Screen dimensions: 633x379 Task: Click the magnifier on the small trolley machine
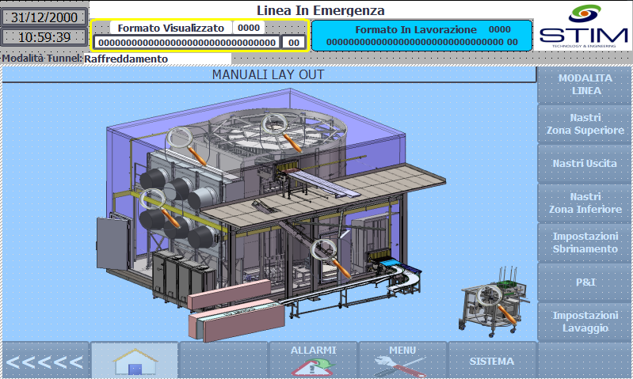[497, 305]
